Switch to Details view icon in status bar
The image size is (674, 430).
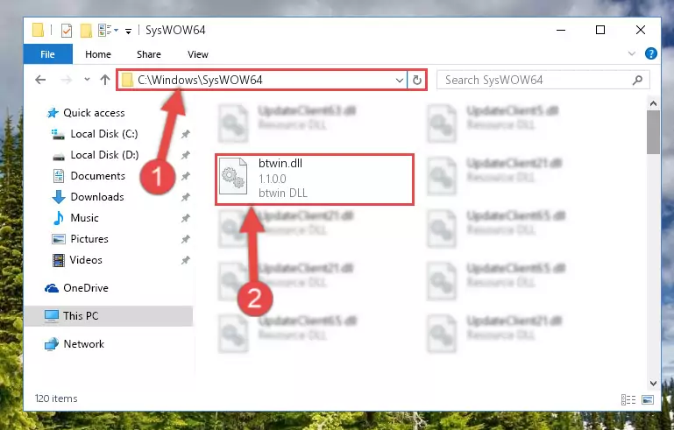click(628, 400)
